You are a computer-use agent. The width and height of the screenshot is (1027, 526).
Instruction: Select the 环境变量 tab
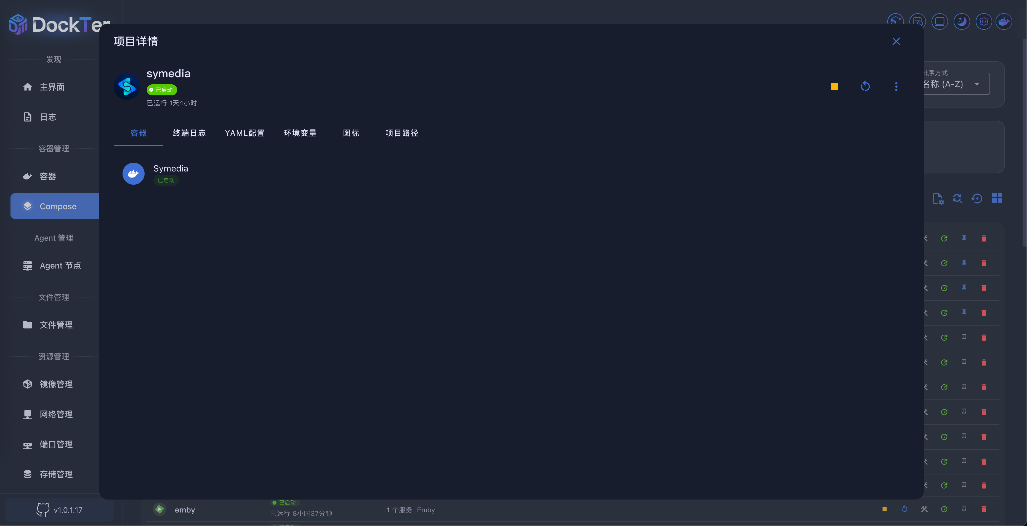coord(300,133)
